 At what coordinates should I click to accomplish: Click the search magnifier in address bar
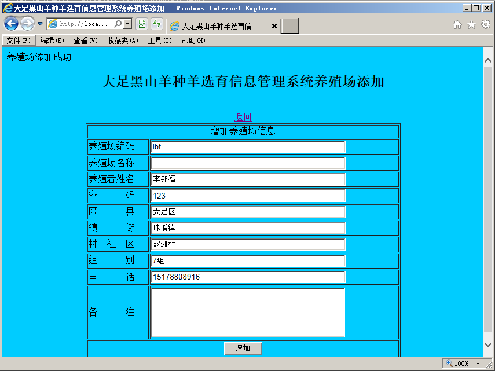[x=118, y=24]
